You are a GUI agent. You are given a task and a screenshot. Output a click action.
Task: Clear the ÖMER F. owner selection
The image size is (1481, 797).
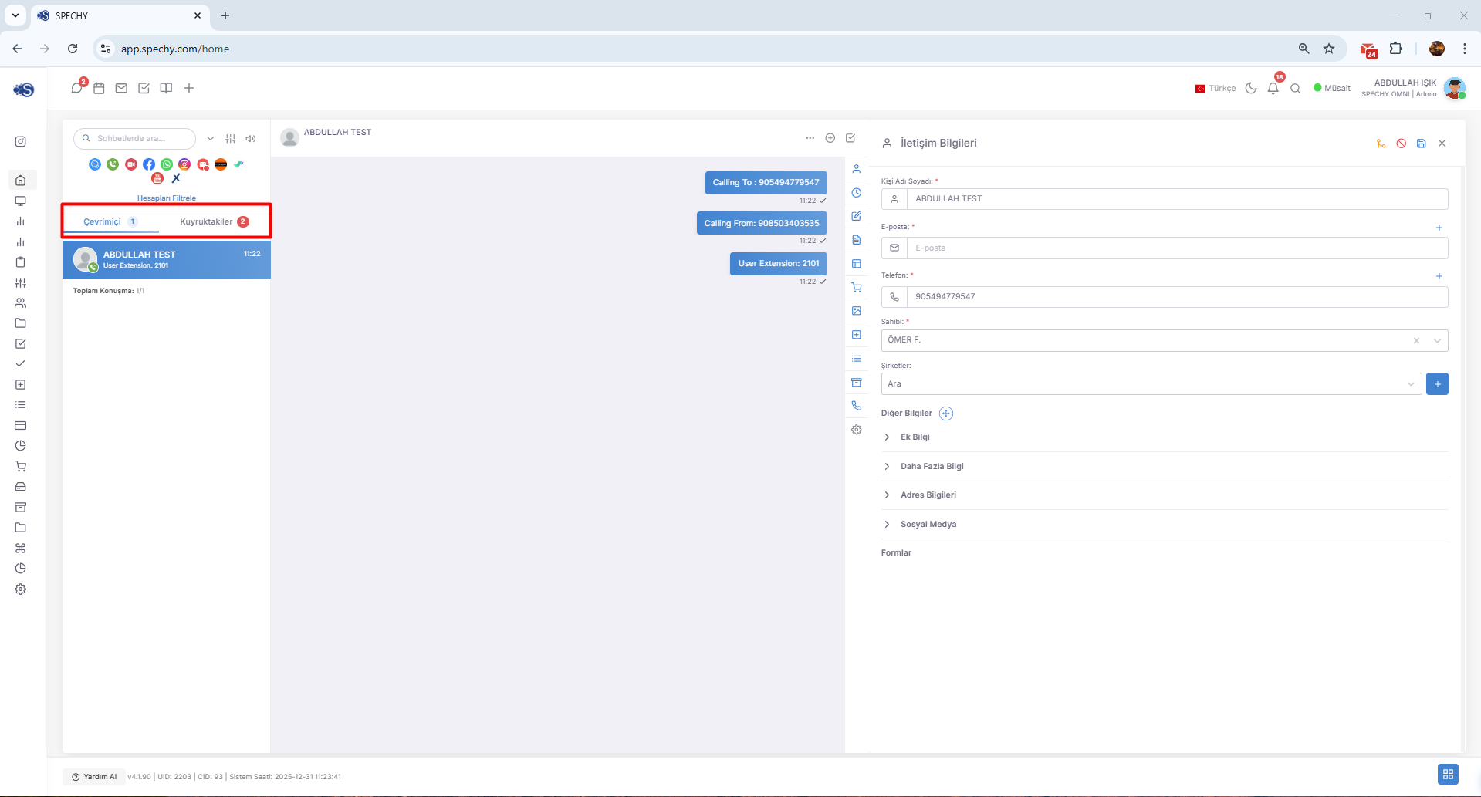pyautogui.click(x=1416, y=340)
